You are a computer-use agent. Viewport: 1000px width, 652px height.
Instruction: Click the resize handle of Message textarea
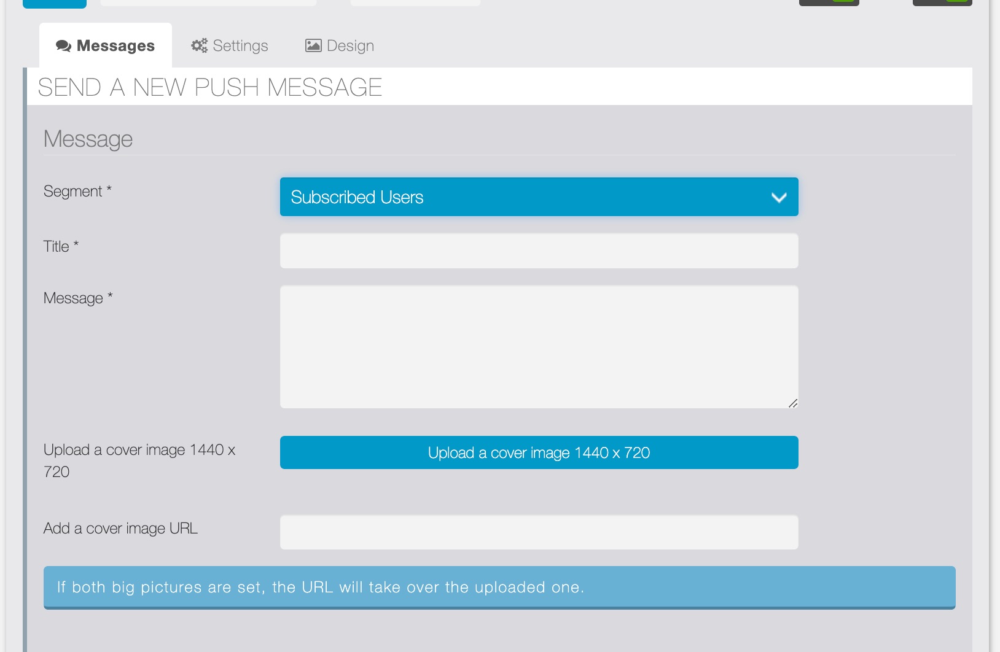tap(792, 403)
